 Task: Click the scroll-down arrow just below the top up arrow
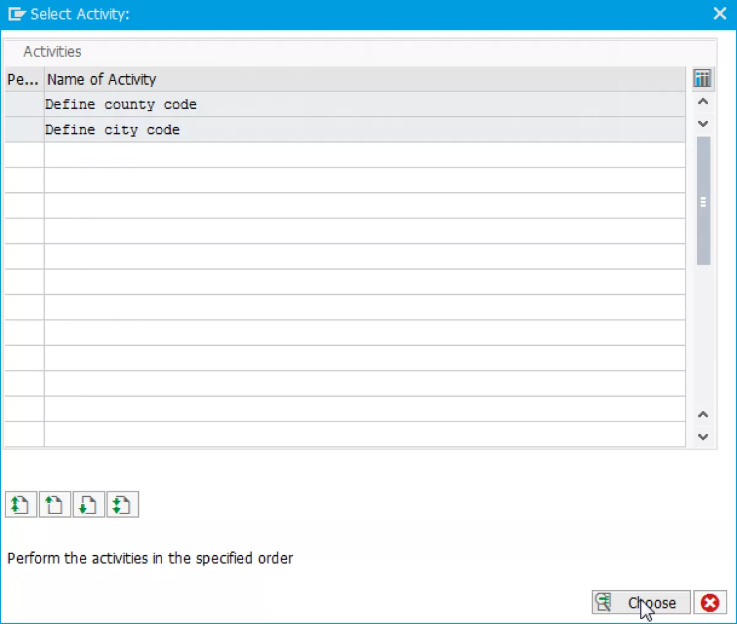703,123
